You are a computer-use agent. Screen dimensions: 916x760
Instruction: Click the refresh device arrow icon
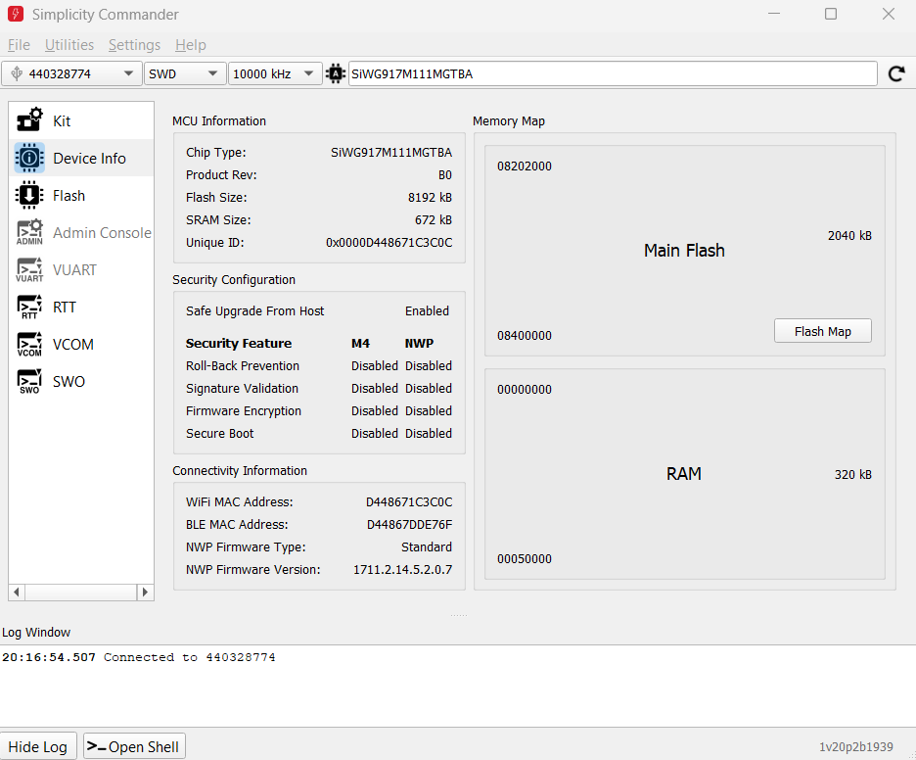895,73
